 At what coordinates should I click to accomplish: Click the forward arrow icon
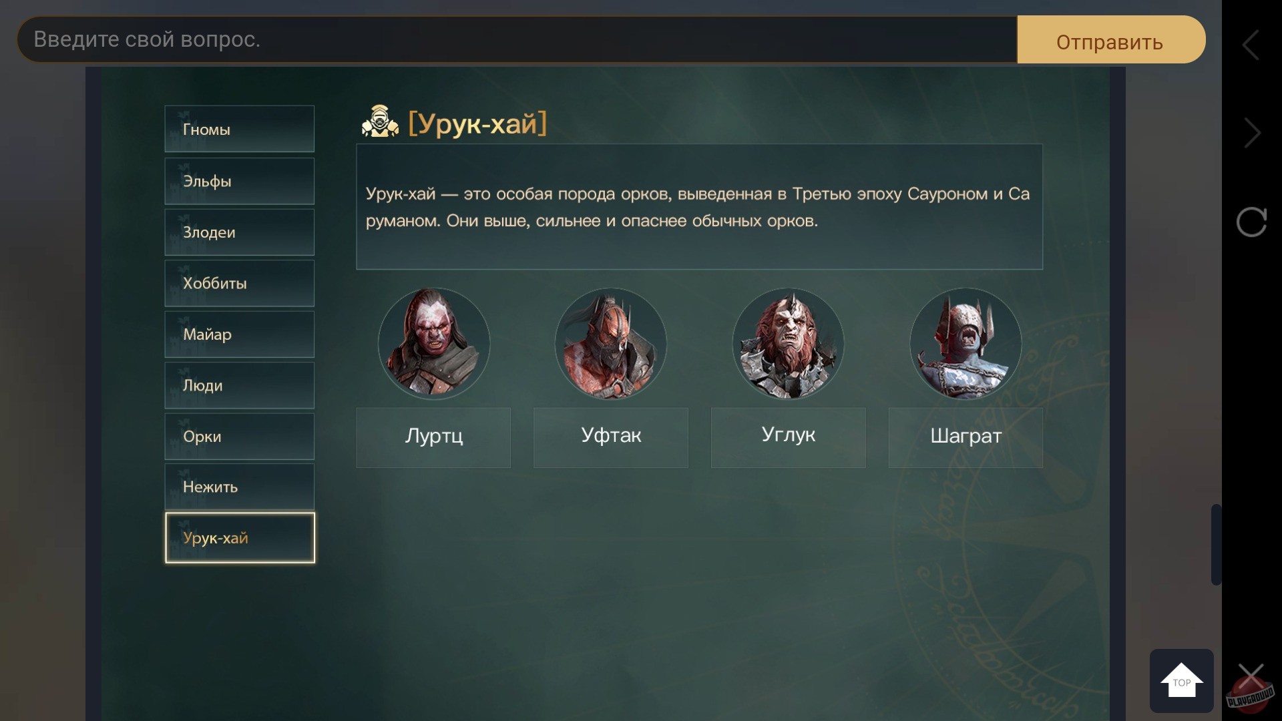tap(1253, 133)
